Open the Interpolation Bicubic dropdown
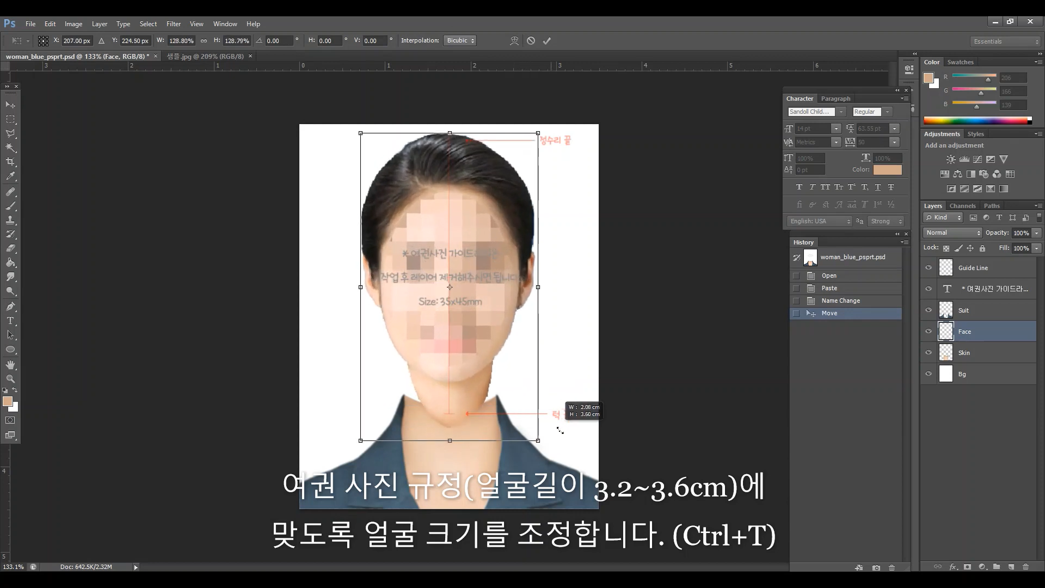Screen dimensions: 1045x588 (460, 41)
